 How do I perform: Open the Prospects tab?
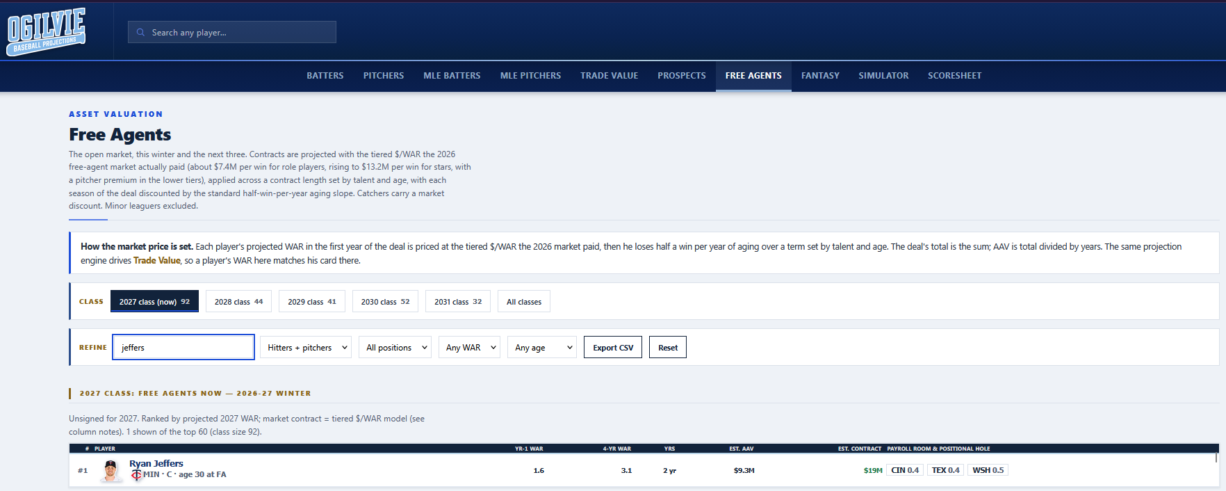coord(682,76)
